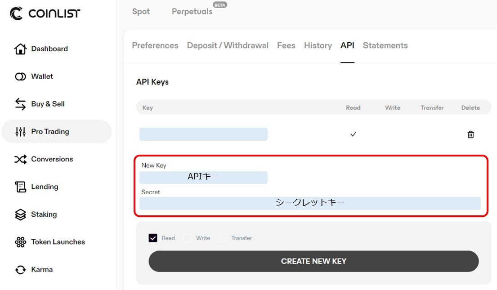The image size is (497, 290).
Task: Click the New Key value field
Action: pyautogui.click(x=203, y=178)
